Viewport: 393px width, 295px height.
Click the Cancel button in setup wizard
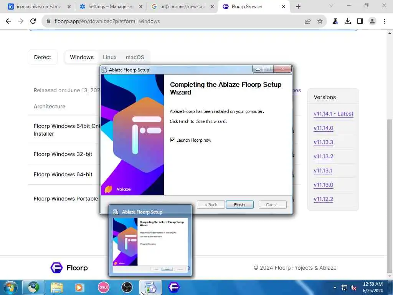(272, 205)
